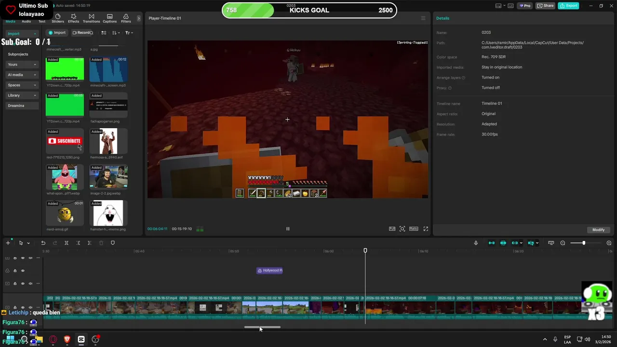Undo the last timeline action

coord(43,243)
